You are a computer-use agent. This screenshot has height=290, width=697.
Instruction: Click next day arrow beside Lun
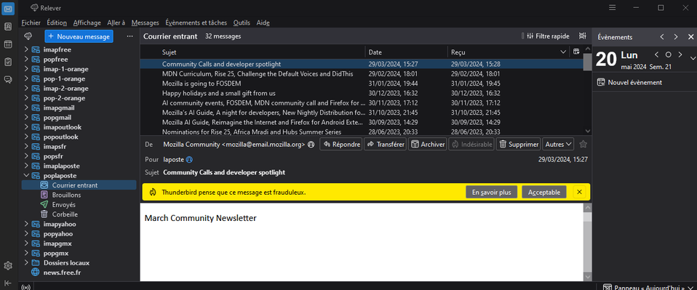coord(680,55)
